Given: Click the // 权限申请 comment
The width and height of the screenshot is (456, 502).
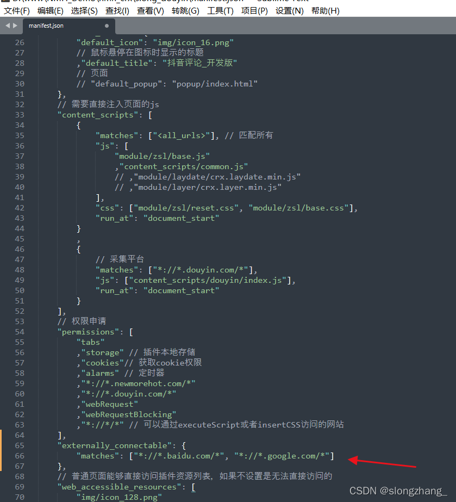Looking at the screenshot, I should (82, 321).
